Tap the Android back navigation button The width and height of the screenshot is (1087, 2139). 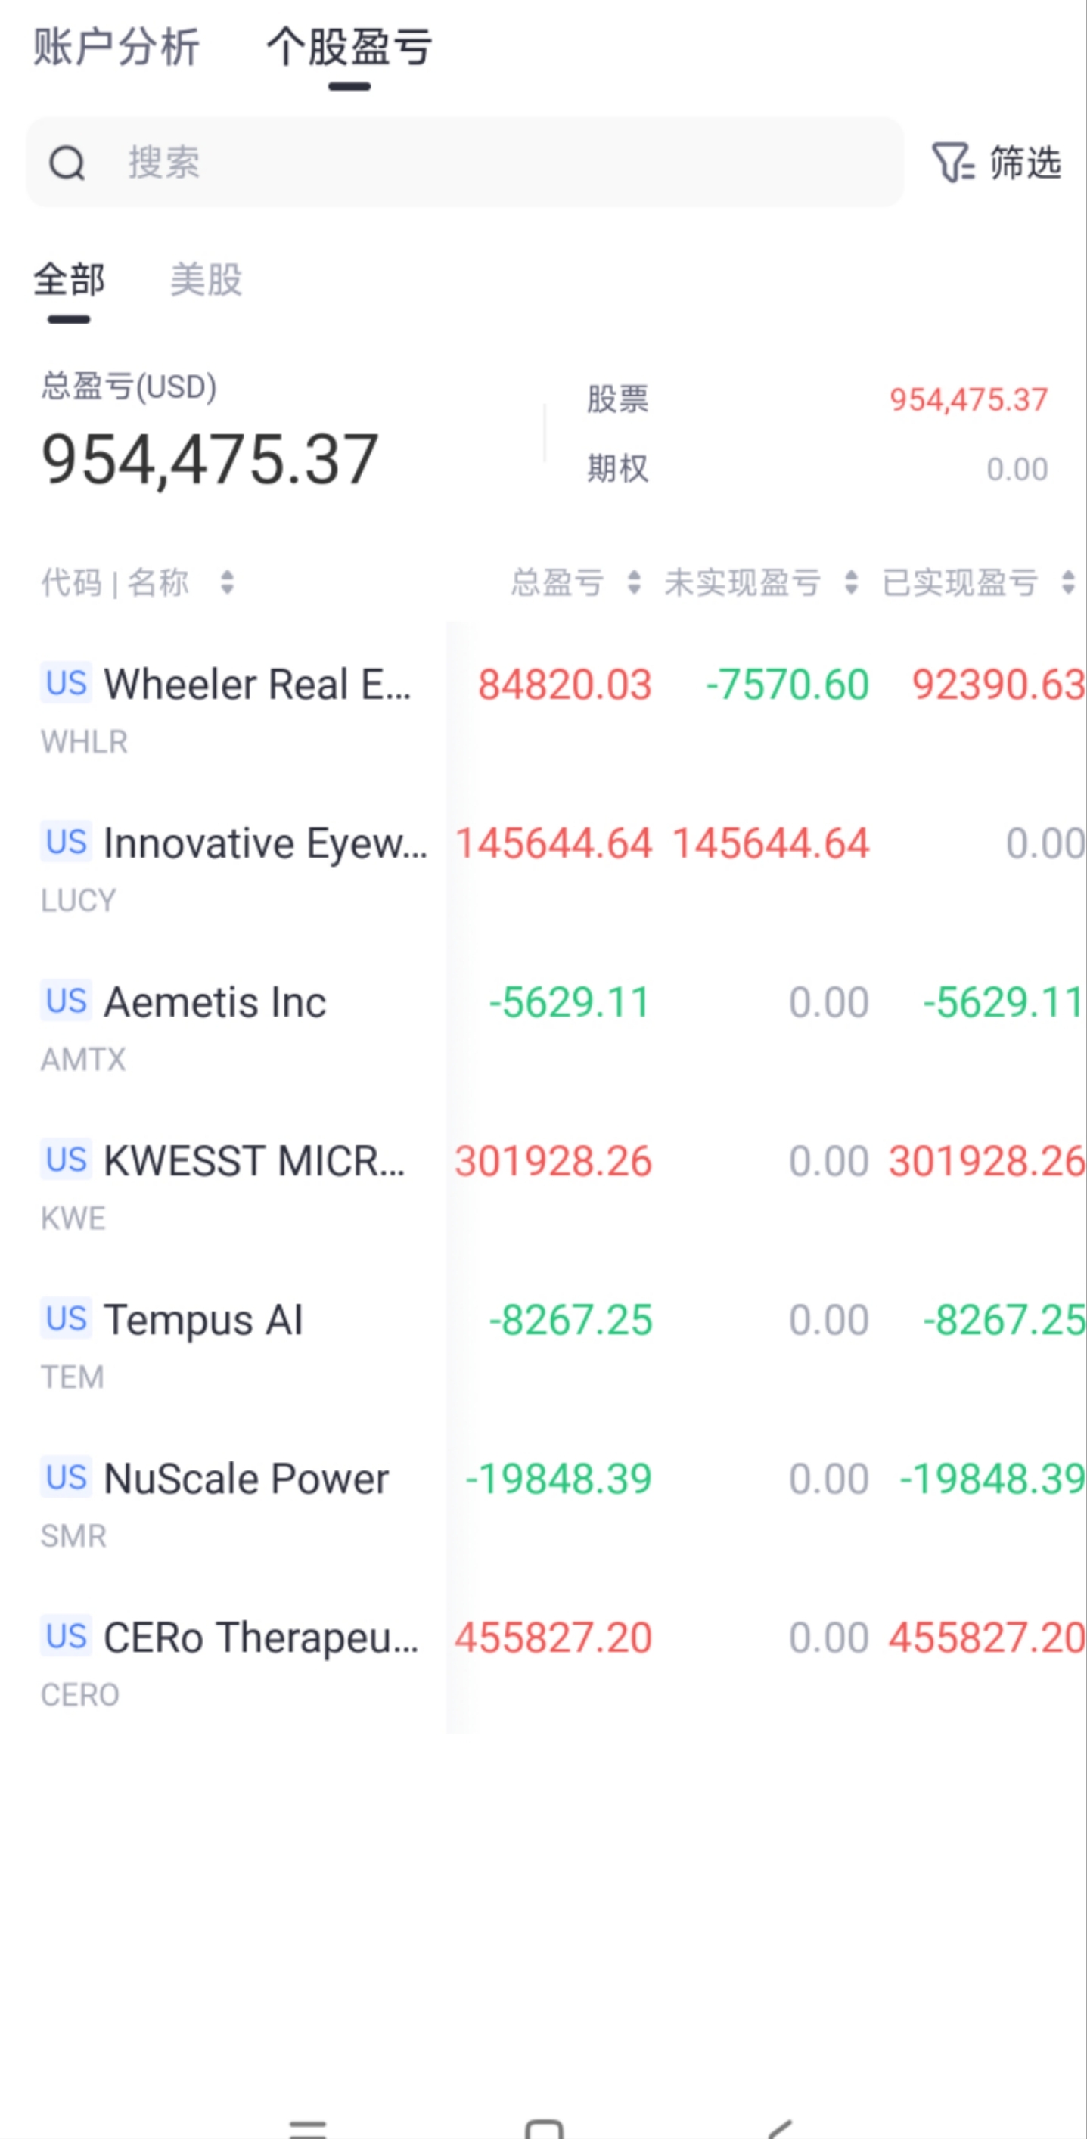point(781,2128)
